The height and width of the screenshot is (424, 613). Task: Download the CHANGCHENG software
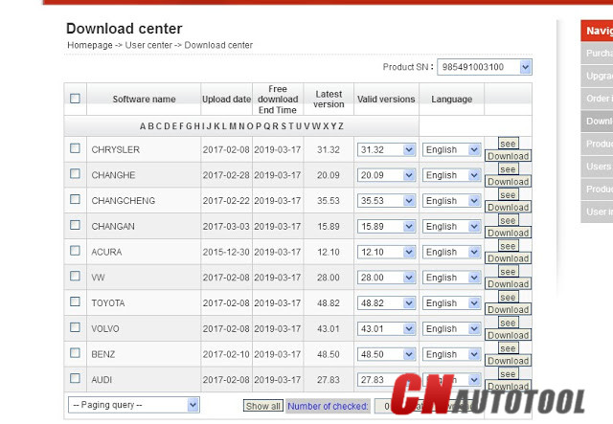click(509, 207)
